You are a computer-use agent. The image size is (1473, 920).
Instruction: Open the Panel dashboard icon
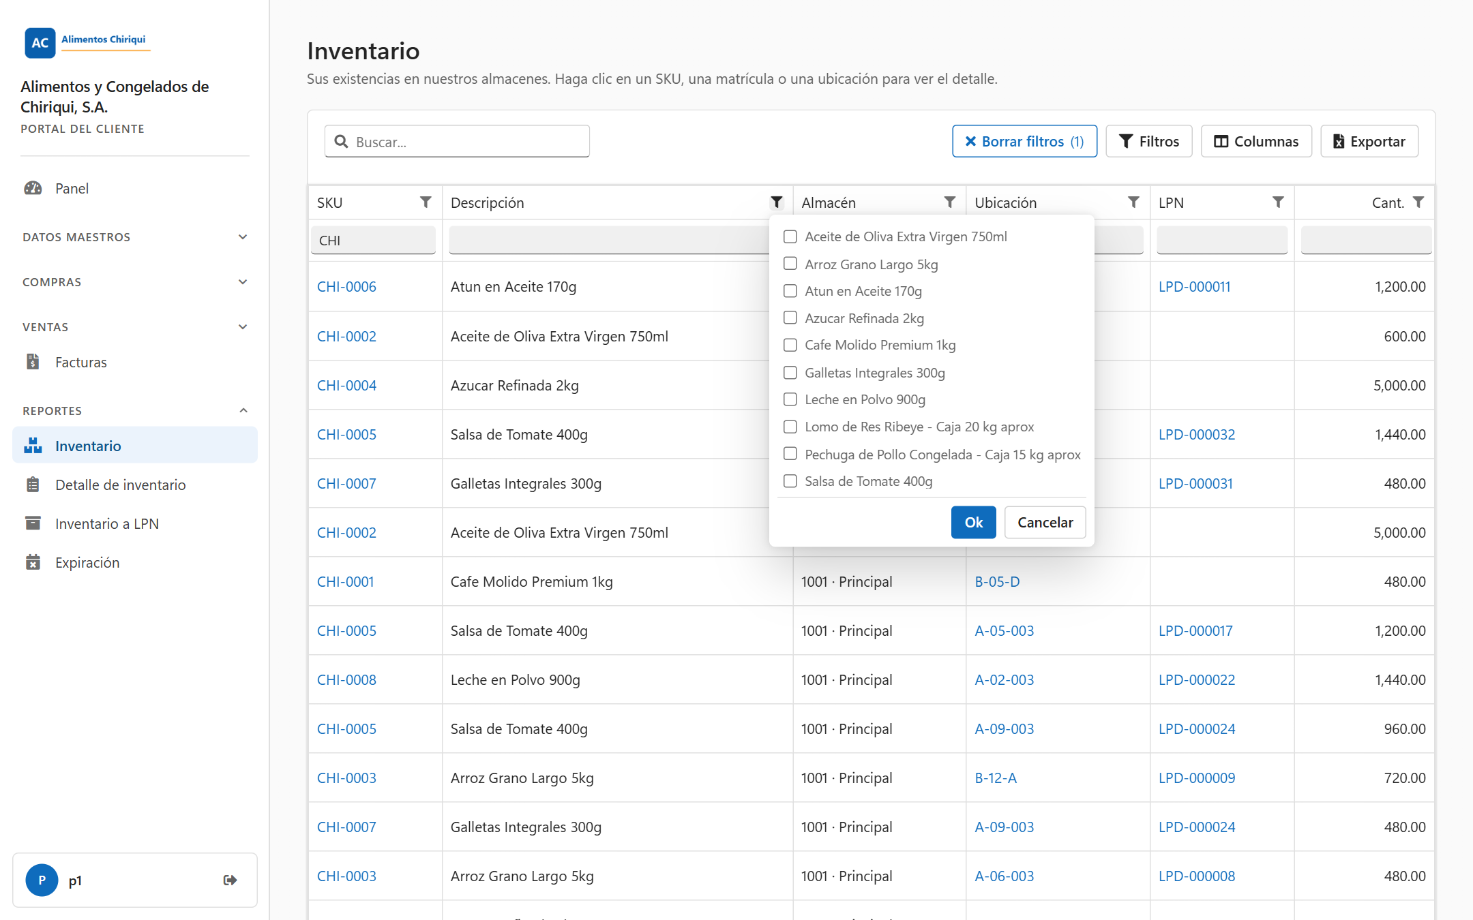tap(33, 188)
